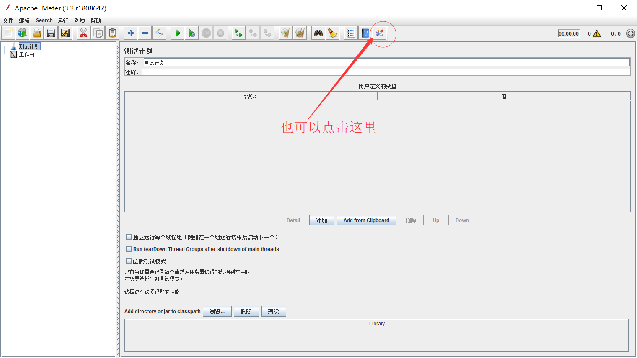Image resolution: width=637 pixels, height=358 pixels.
Task: Click the Remote Shutdown All icon
Action: point(267,33)
